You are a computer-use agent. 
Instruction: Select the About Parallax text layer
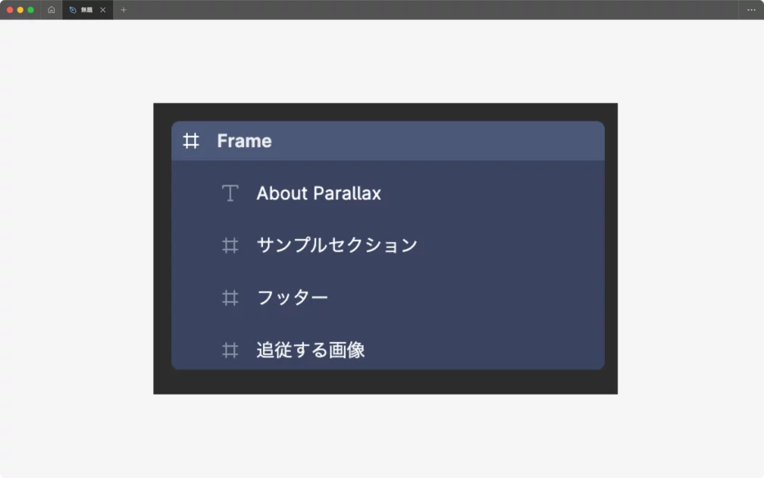tap(318, 193)
